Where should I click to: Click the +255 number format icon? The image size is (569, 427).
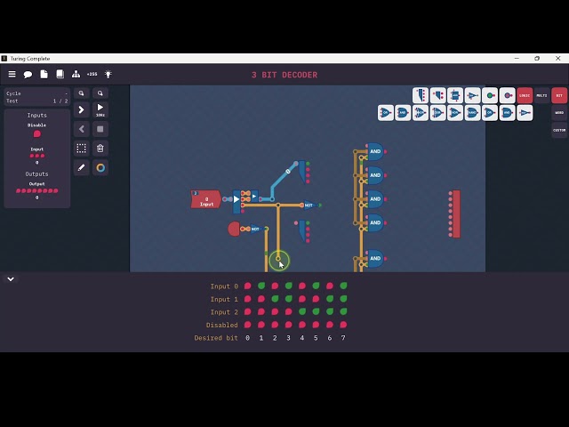click(92, 74)
